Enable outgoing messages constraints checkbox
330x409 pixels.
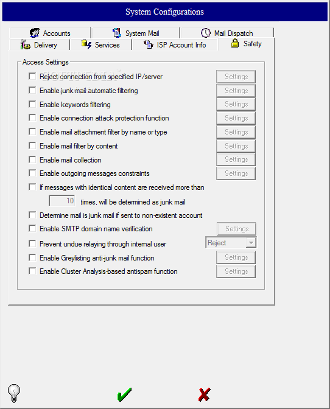coord(32,173)
